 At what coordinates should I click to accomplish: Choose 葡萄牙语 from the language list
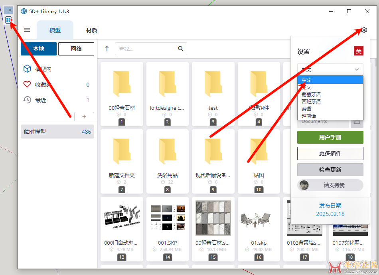311,95
